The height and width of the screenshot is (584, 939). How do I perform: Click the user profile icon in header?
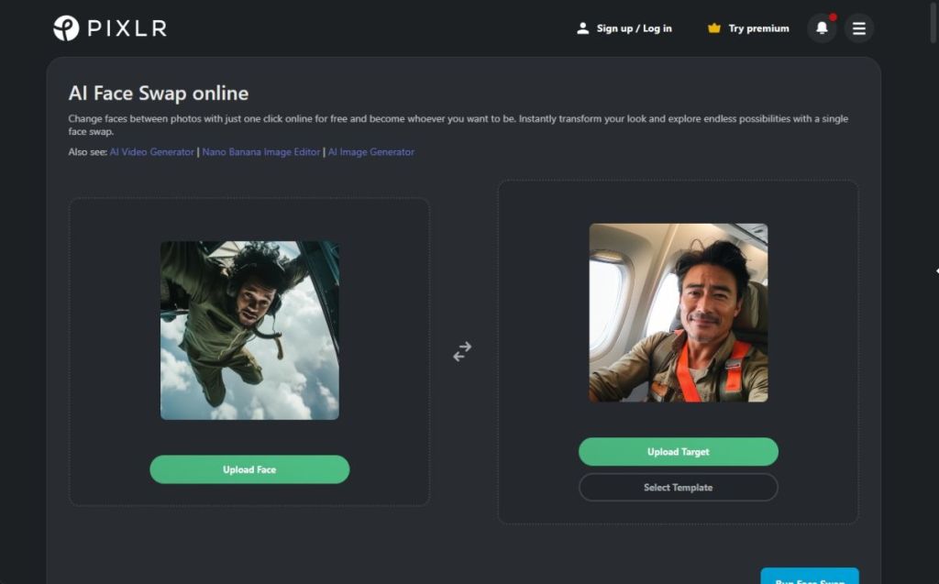[582, 28]
